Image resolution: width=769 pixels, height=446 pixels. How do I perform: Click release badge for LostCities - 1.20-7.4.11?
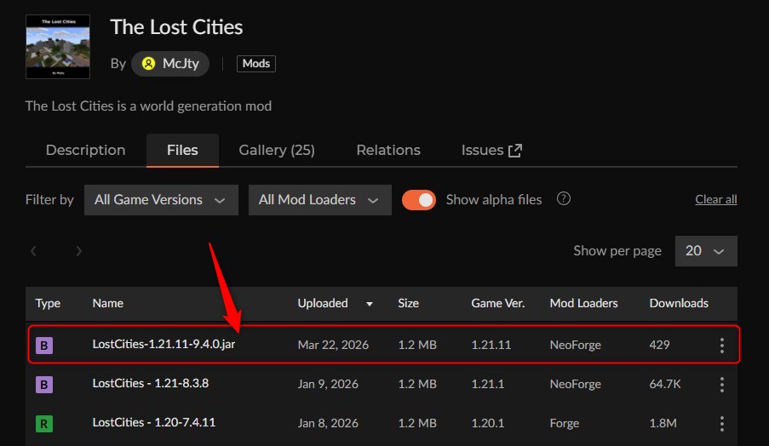[44, 424]
